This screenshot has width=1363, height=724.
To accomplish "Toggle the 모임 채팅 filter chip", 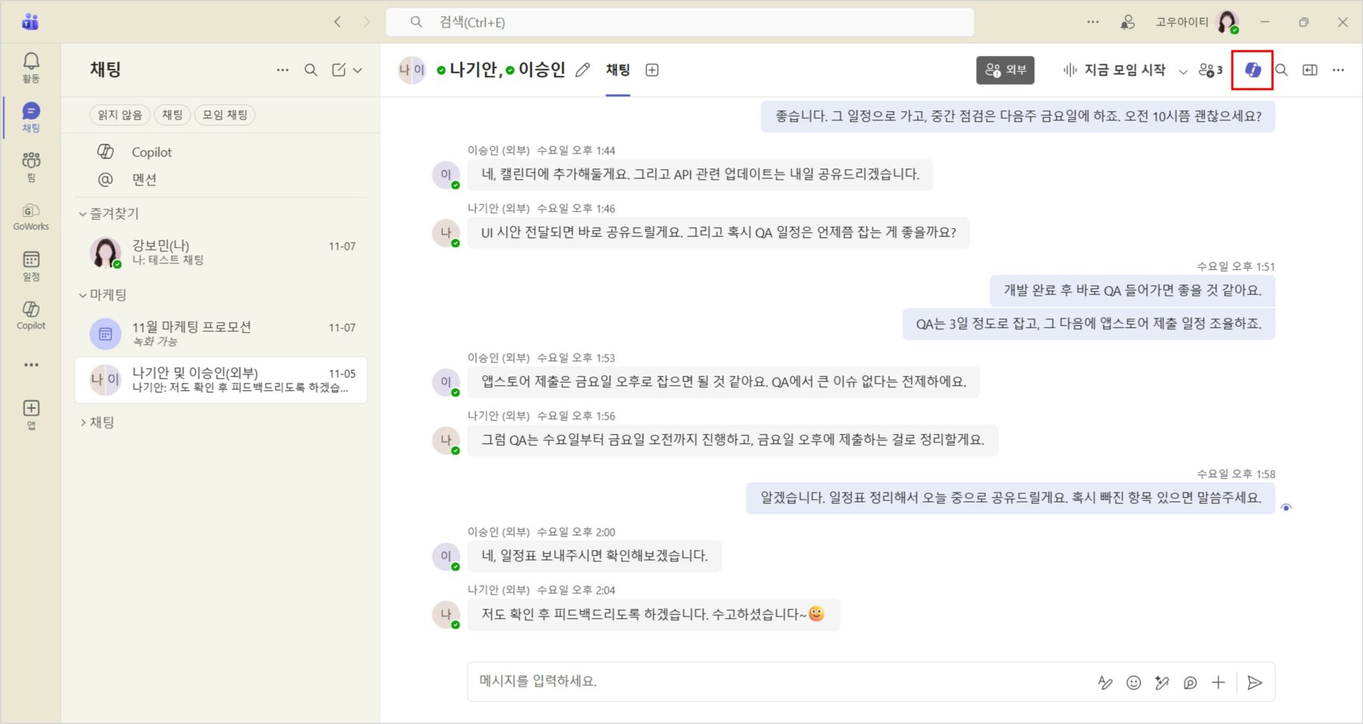I will [225, 115].
